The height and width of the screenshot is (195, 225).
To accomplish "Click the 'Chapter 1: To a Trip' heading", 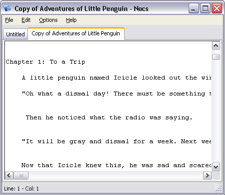I will pos(45,62).
